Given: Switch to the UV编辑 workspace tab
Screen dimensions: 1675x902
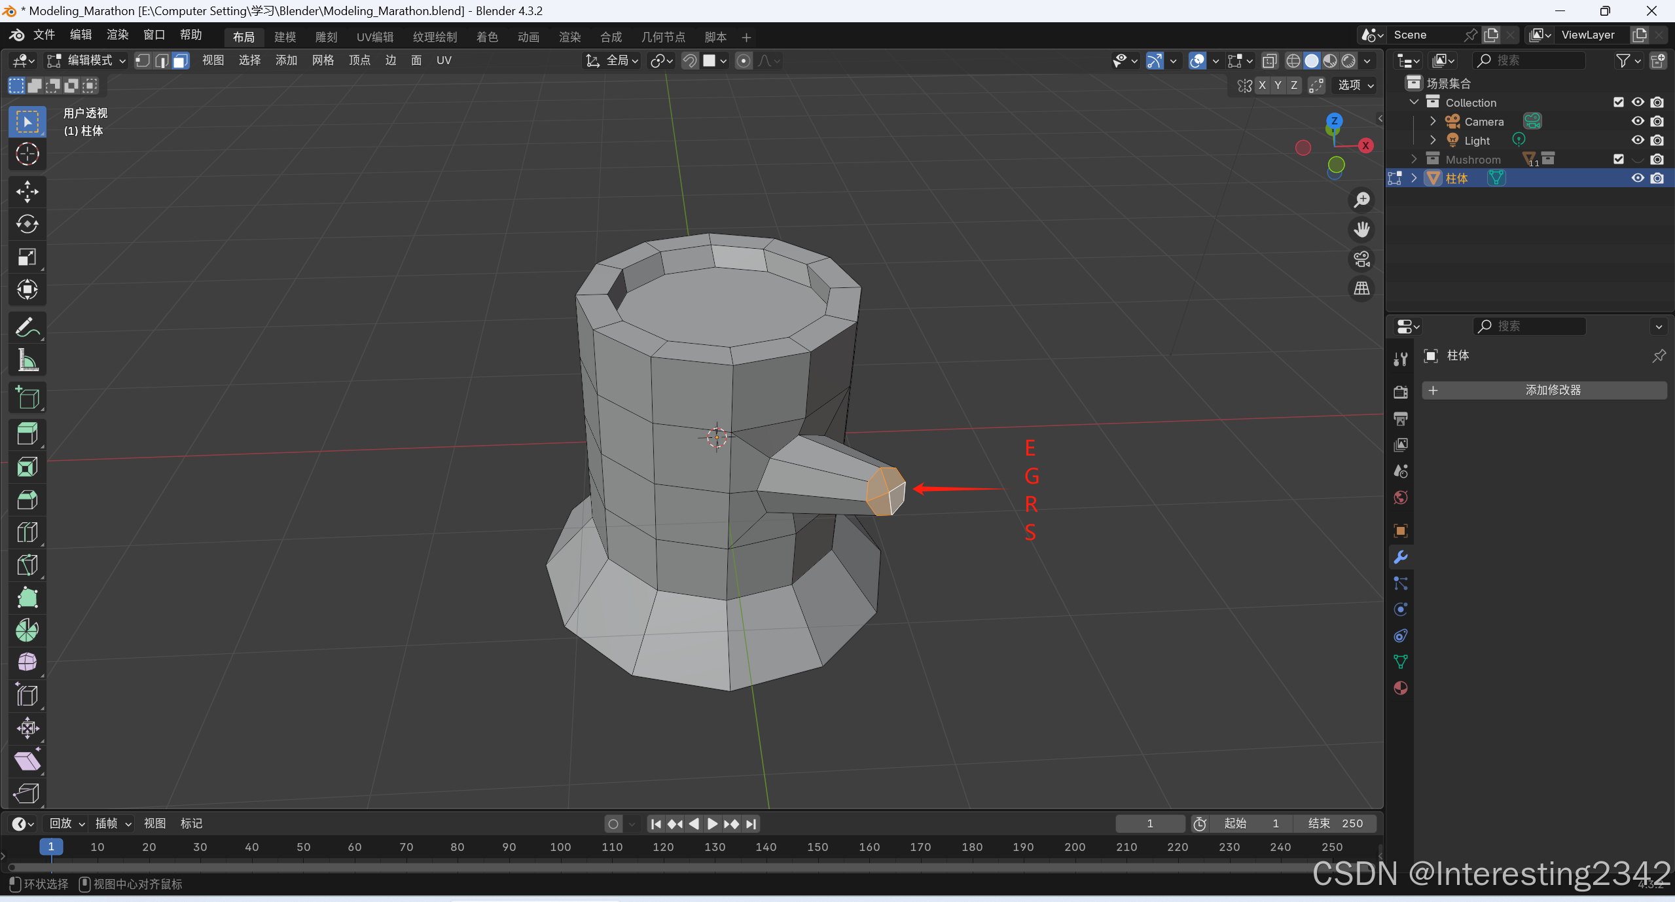Looking at the screenshot, I should [x=374, y=37].
